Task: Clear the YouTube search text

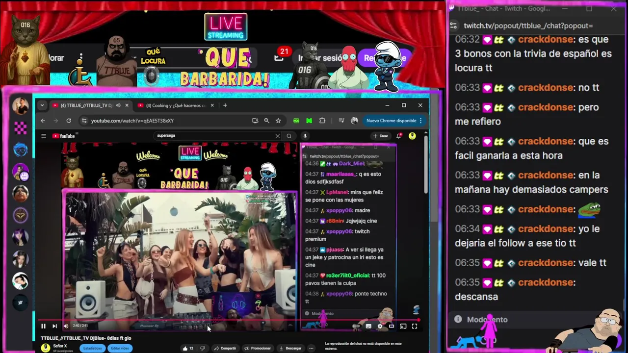Action: pos(277,136)
